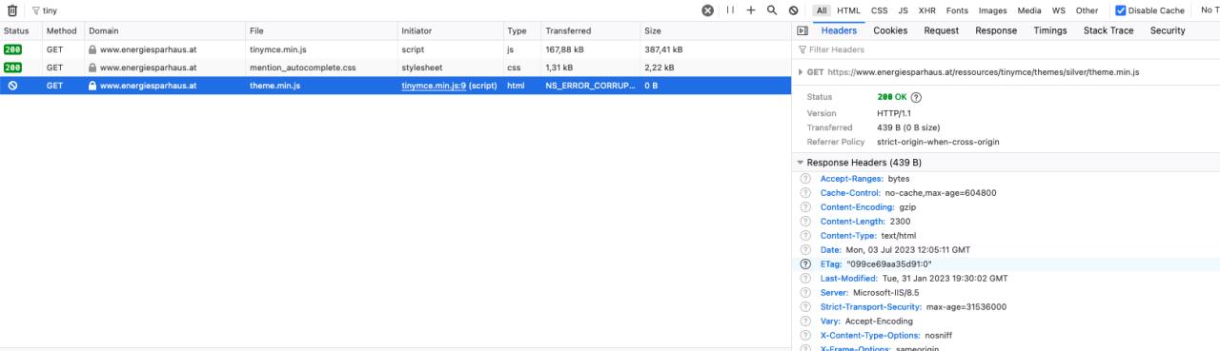
Task: Open help icon next to Cache-Control header
Action: pos(805,192)
